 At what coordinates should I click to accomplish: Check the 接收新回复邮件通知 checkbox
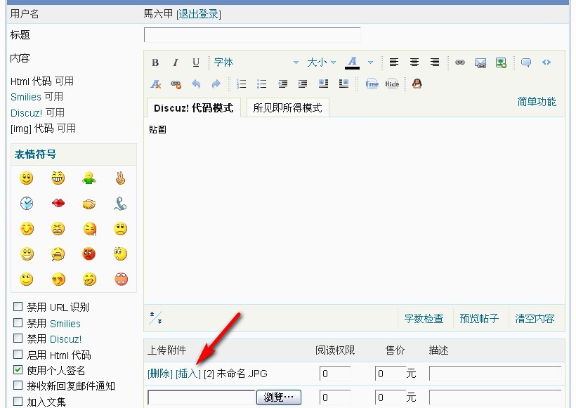pyautogui.click(x=18, y=386)
